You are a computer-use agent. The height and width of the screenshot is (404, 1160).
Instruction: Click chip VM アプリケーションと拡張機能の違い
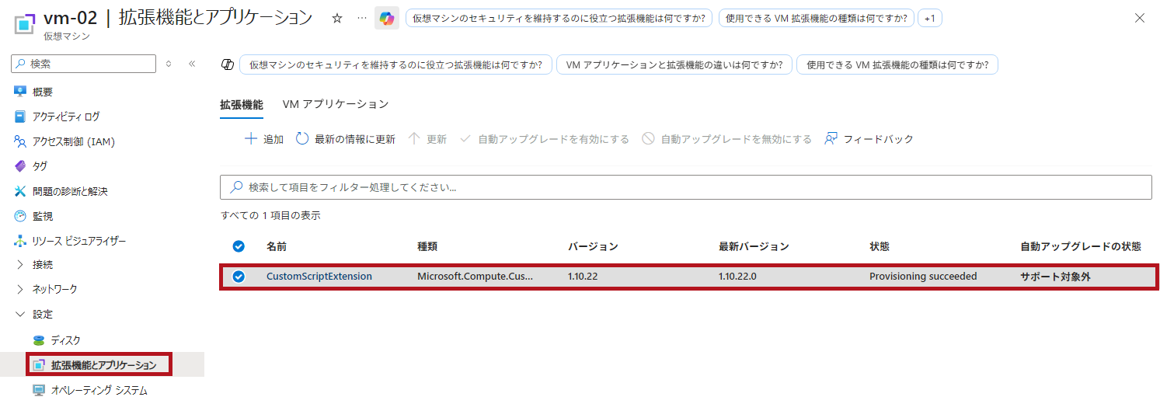(x=674, y=64)
